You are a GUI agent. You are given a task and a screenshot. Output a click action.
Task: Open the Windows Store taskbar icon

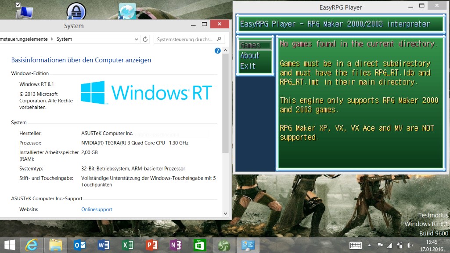pyautogui.click(x=200, y=245)
